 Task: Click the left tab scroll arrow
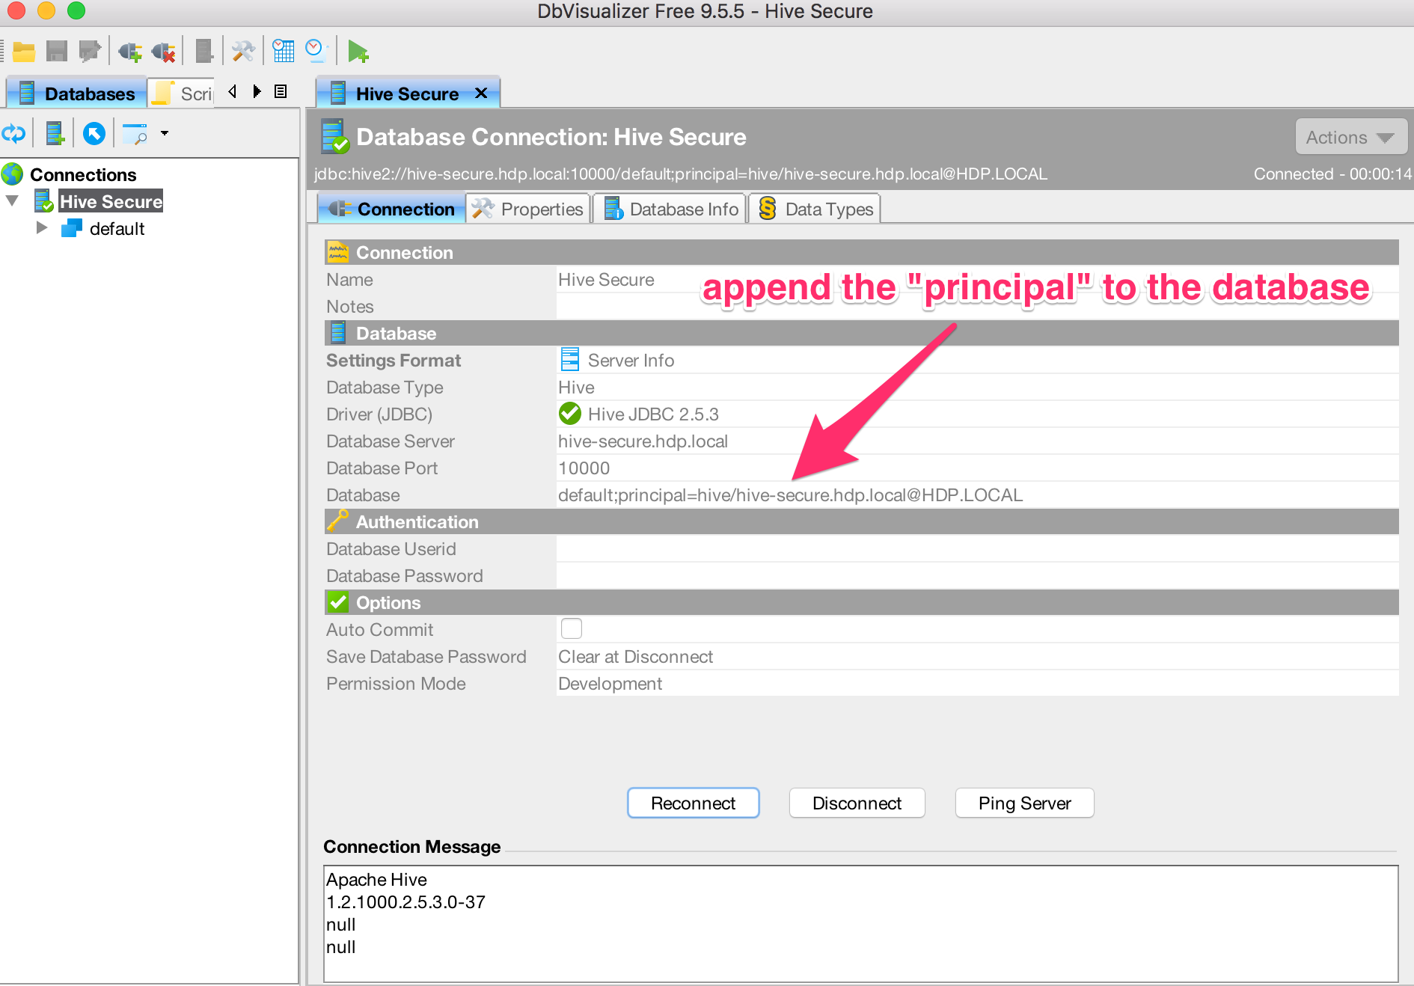point(233,91)
